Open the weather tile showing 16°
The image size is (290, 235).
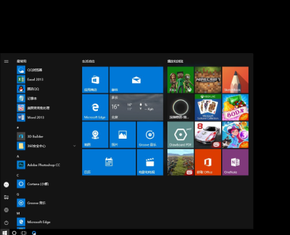136,107
